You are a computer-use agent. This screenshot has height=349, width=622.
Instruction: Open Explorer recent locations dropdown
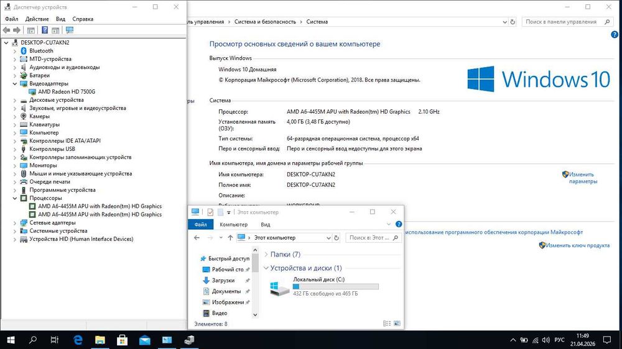[221, 238]
